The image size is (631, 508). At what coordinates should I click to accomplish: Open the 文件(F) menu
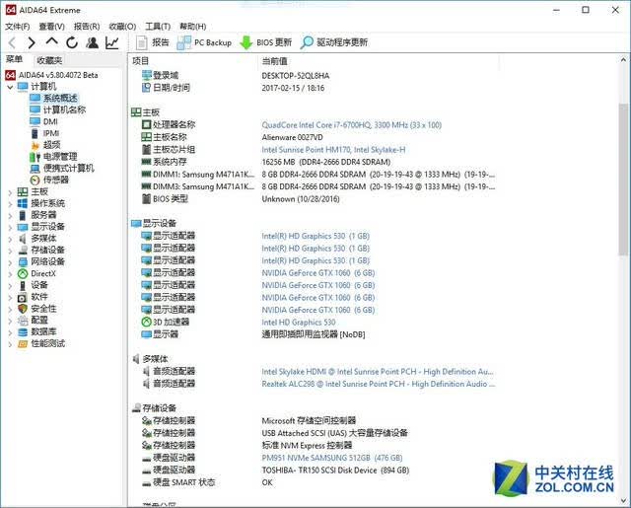18,27
